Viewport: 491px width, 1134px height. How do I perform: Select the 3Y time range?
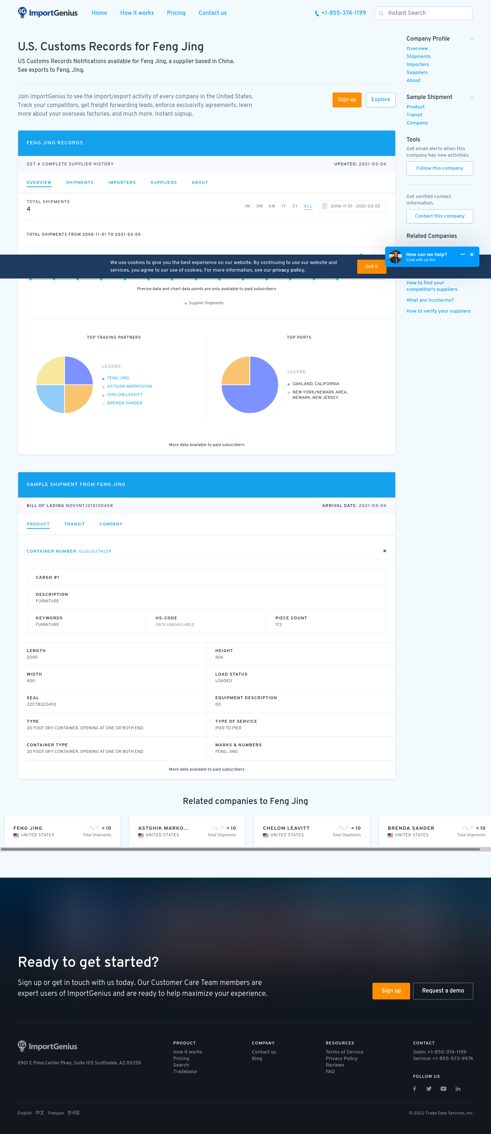pos(295,206)
